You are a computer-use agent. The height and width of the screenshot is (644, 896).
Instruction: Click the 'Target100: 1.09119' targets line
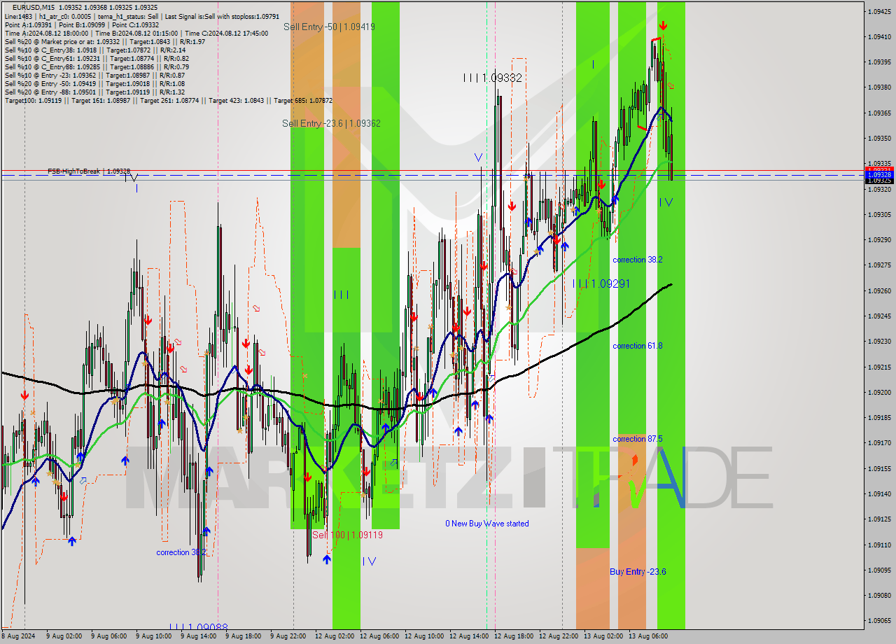[168, 100]
